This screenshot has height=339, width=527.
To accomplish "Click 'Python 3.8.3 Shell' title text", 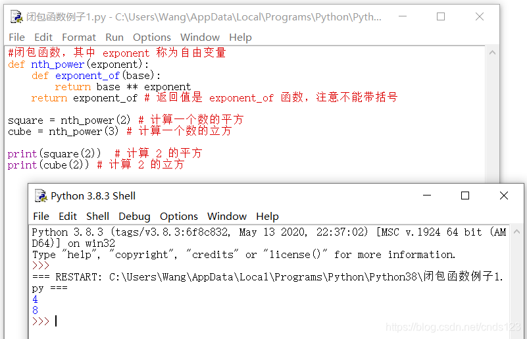I will click(x=93, y=196).
